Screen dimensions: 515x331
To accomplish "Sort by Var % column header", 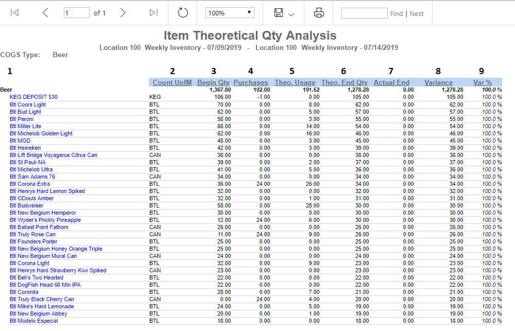I will coord(483,82).
